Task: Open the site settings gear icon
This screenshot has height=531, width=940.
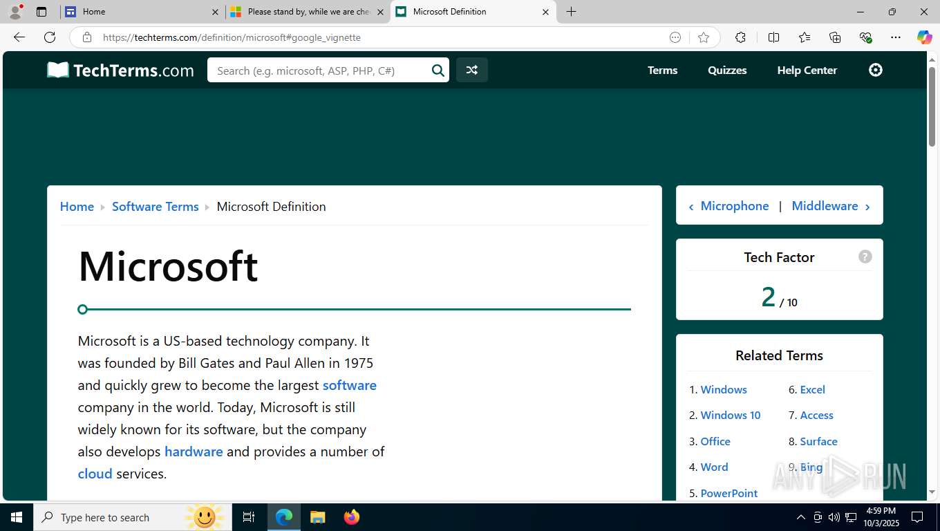Action: [876, 70]
